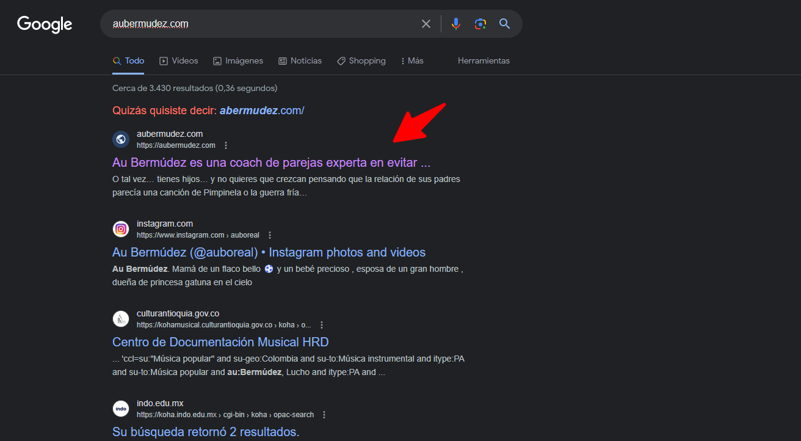Click the Instagram favicon
801x441 pixels.
[121, 229]
